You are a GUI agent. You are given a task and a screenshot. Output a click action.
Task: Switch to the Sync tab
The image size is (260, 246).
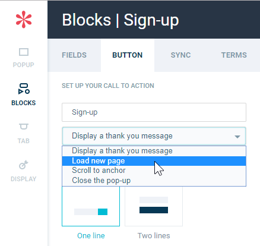[180, 55]
